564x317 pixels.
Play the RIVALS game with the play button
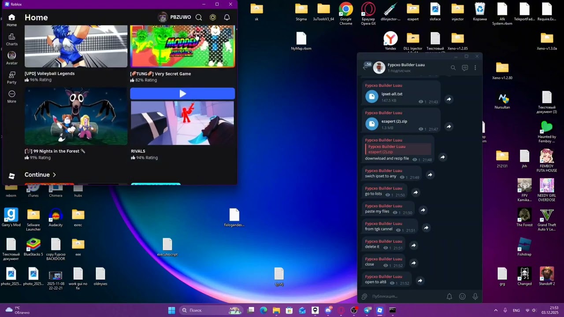point(182,93)
